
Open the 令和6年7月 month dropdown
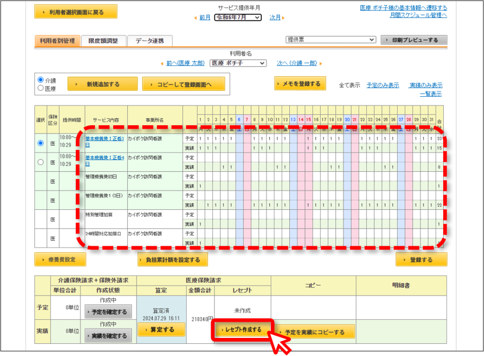[x=238, y=17]
